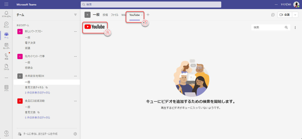The width and height of the screenshot is (302, 139).
Task: Click the YouTube search magnifier icon
Action: [x=286, y=27]
